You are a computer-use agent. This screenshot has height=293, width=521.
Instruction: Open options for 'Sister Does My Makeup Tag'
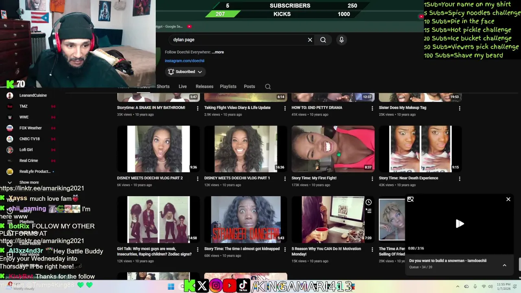click(x=460, y=108)
